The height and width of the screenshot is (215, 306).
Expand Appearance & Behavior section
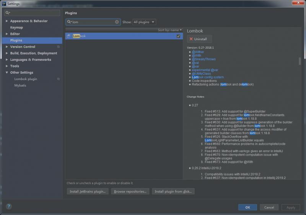(x=7, y=21)
